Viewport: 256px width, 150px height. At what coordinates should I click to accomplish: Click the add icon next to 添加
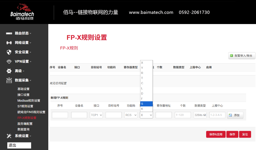point(230,115)
